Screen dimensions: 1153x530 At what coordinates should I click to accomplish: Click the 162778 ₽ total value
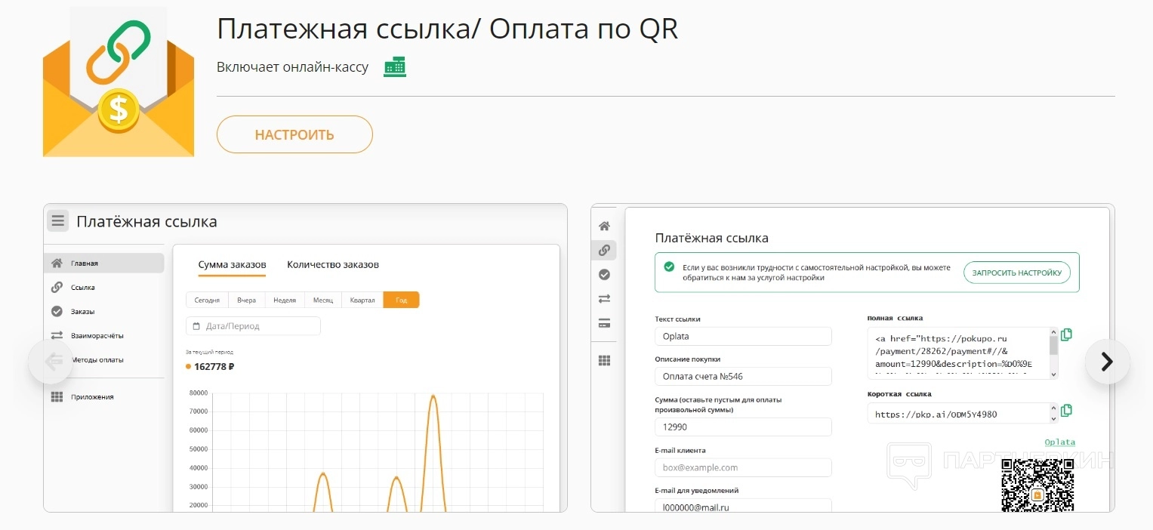tap(214, 367)
